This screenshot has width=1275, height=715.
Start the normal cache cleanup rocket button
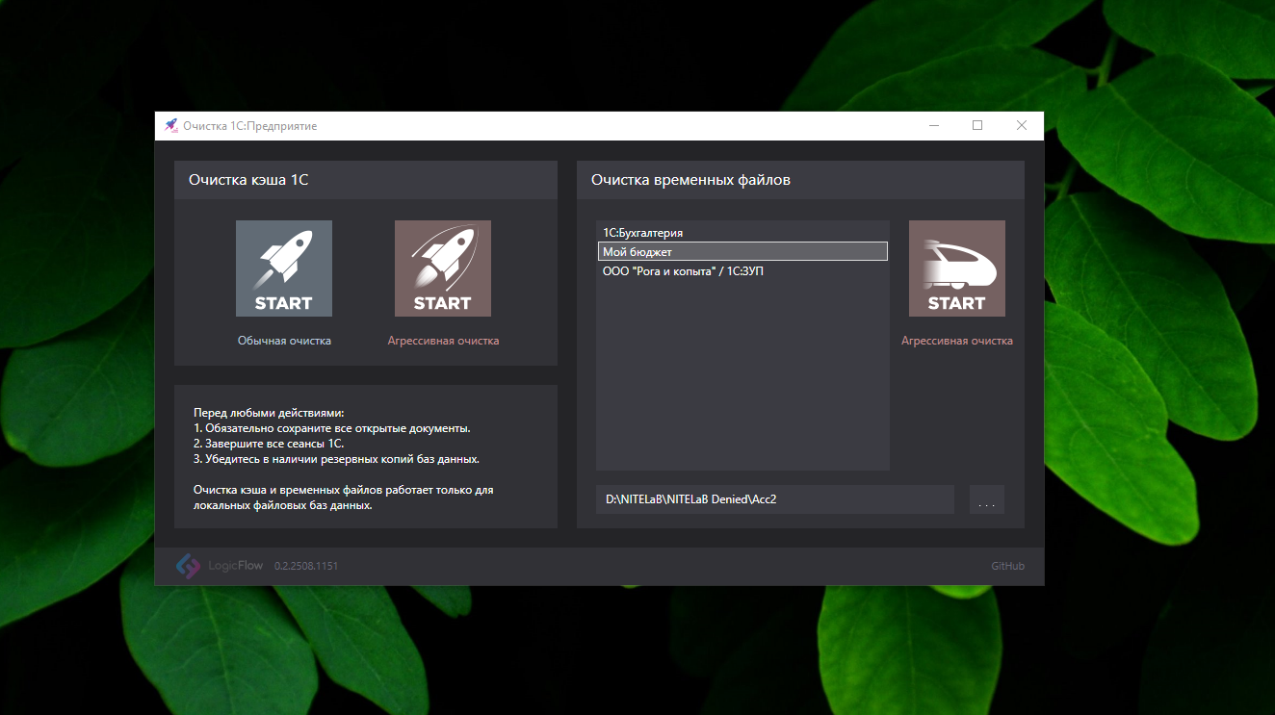point(284,268)
